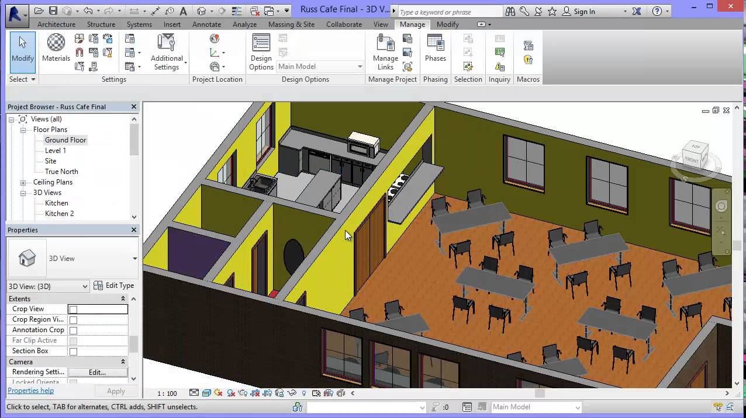The image size is (746, 418).
Task: Toggle the Crop Region Visible checkbox
Action: tap(73, 320)
